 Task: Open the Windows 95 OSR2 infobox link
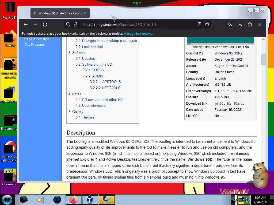click(229, 53)
